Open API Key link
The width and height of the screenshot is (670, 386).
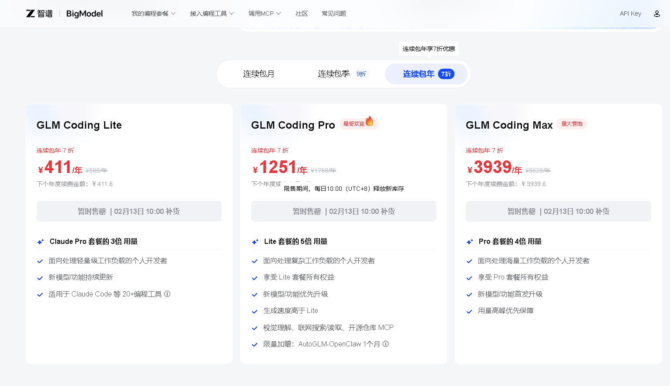[630, 13]
